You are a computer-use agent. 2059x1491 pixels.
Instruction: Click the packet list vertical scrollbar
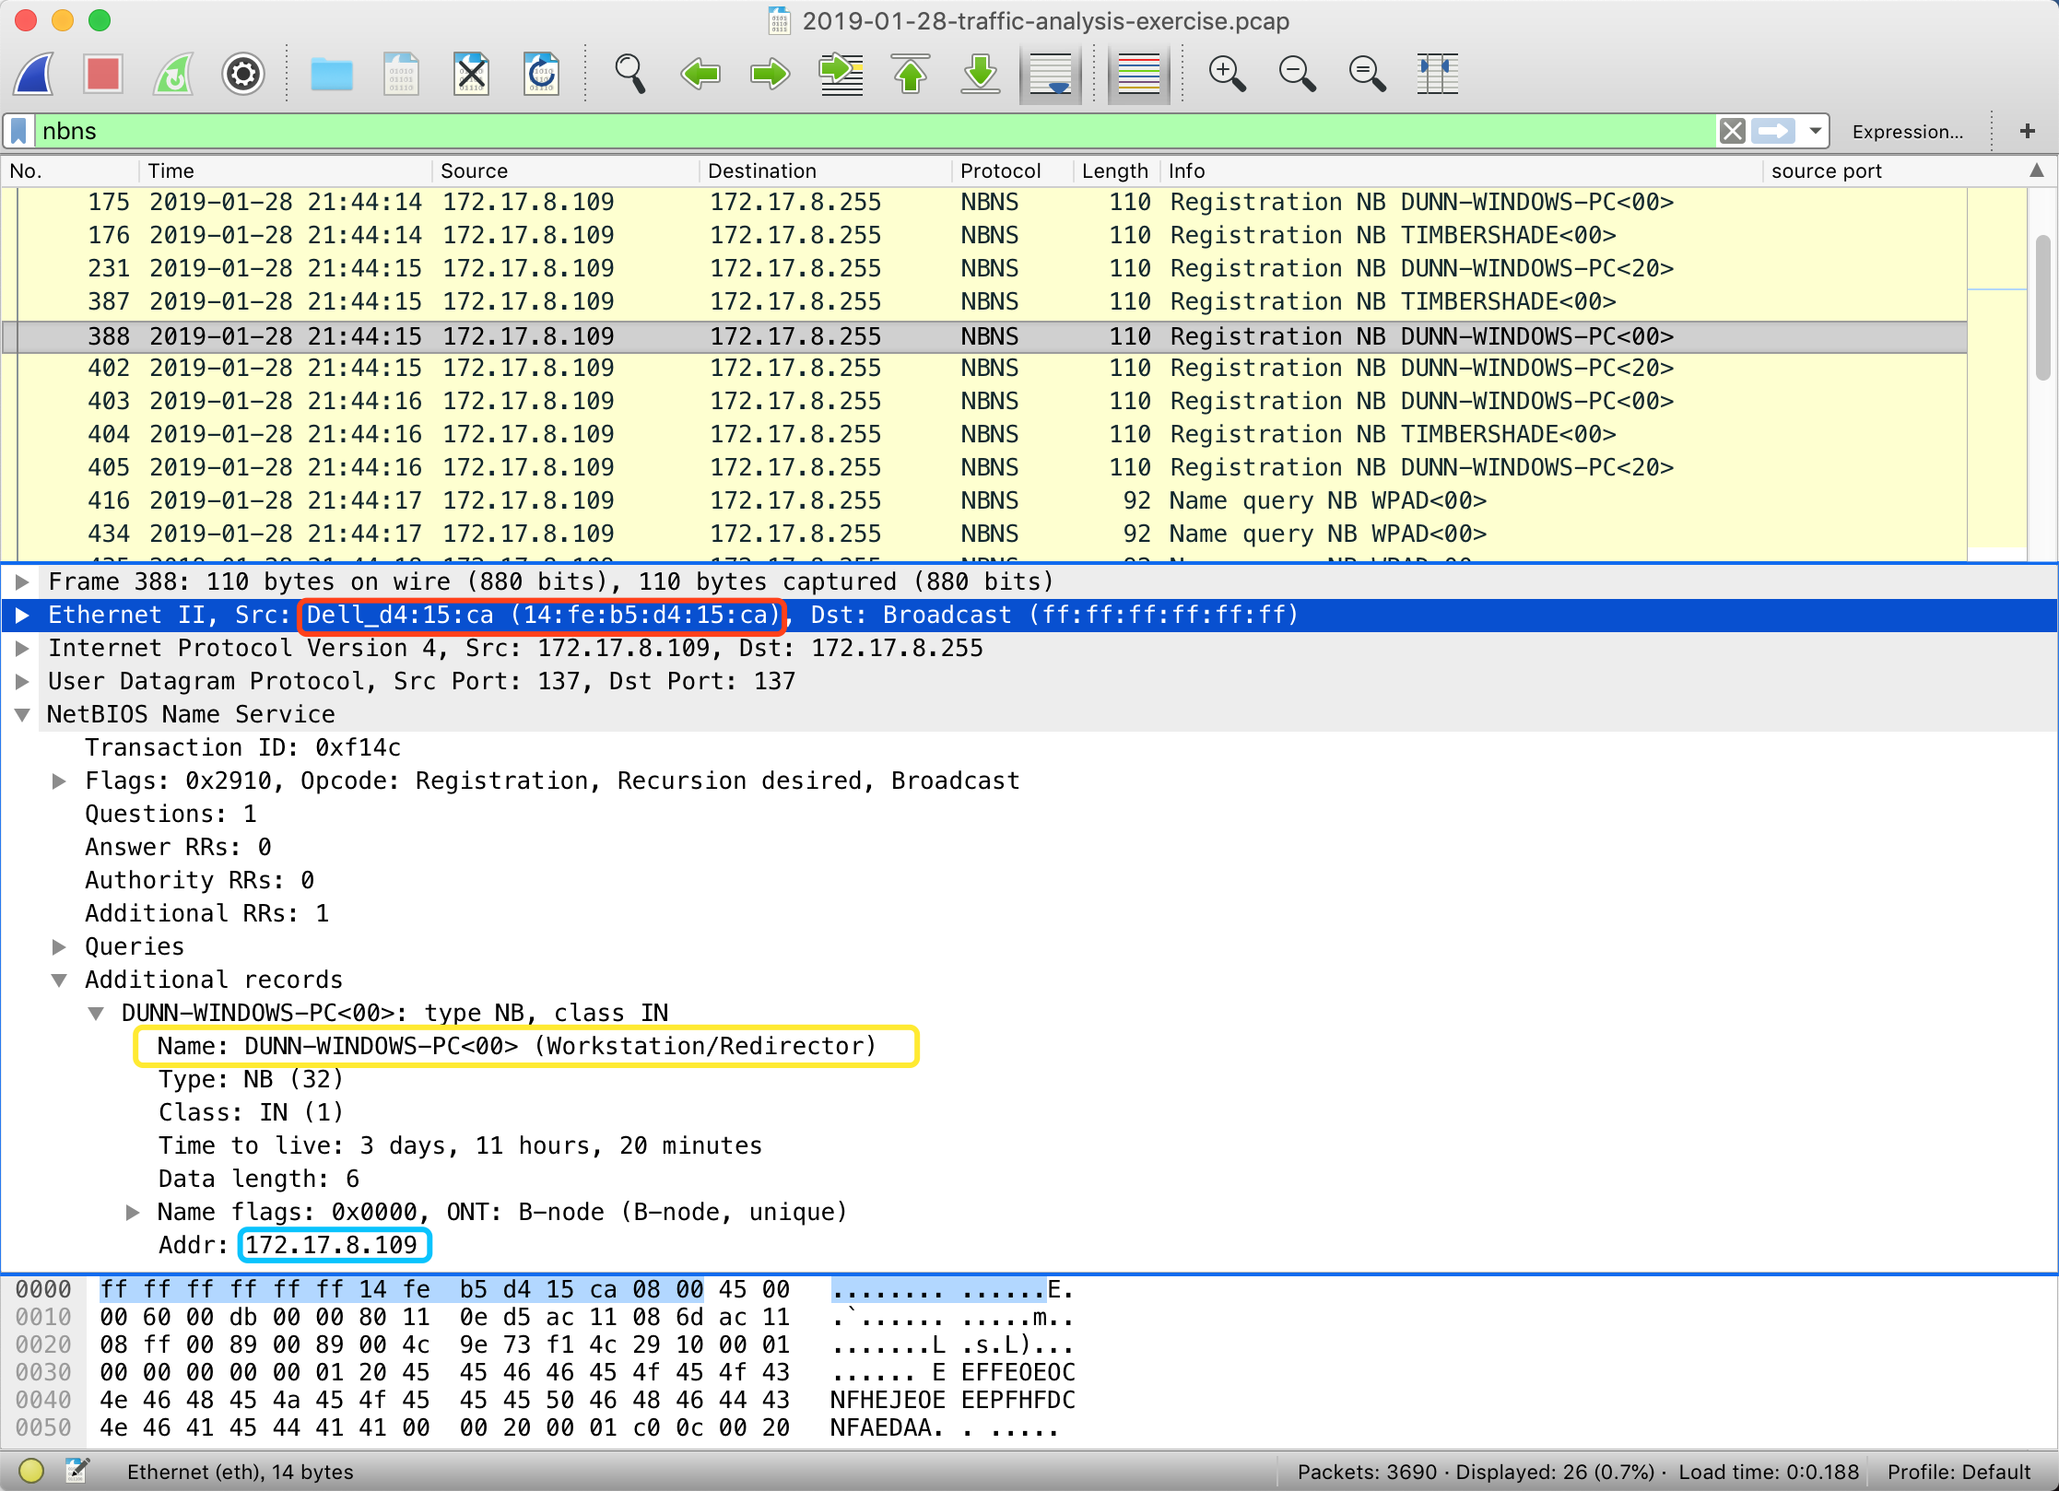coord(2042,309)
